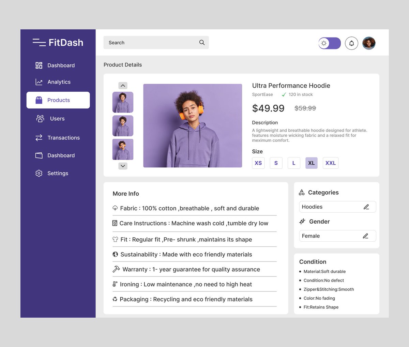409x347 pixels.
Task: Open notifications bell icon
Action: 351,43
